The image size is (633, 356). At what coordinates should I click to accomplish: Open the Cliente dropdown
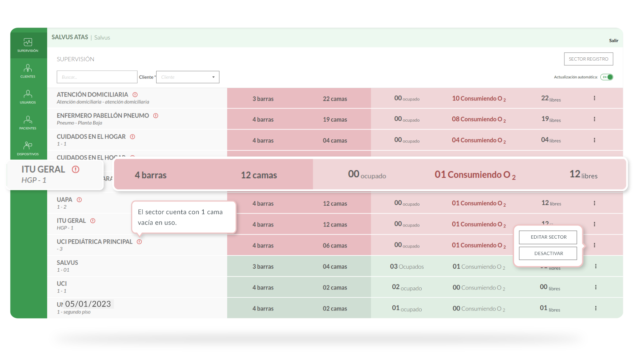(x=188, y=77)
